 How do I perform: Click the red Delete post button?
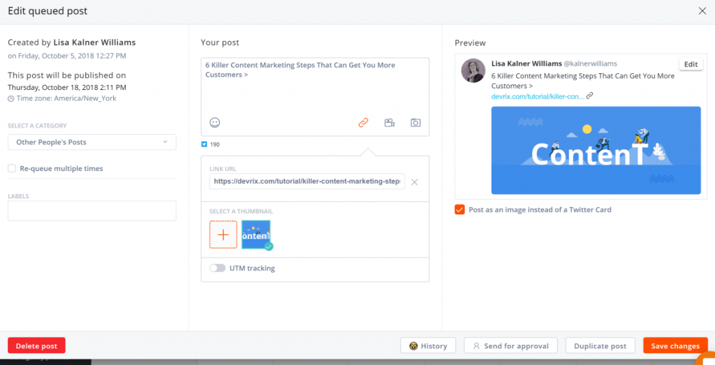(x=36, y=345)
